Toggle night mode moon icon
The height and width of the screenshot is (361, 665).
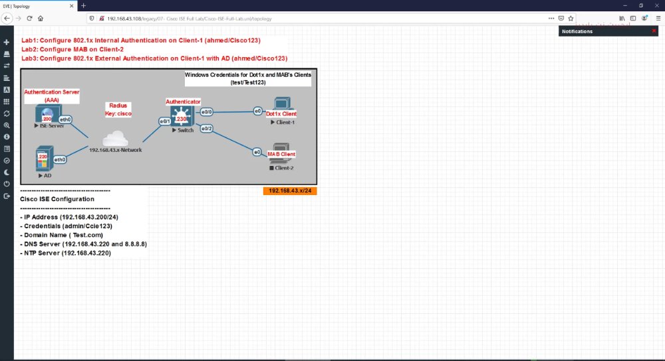[7, 173]
